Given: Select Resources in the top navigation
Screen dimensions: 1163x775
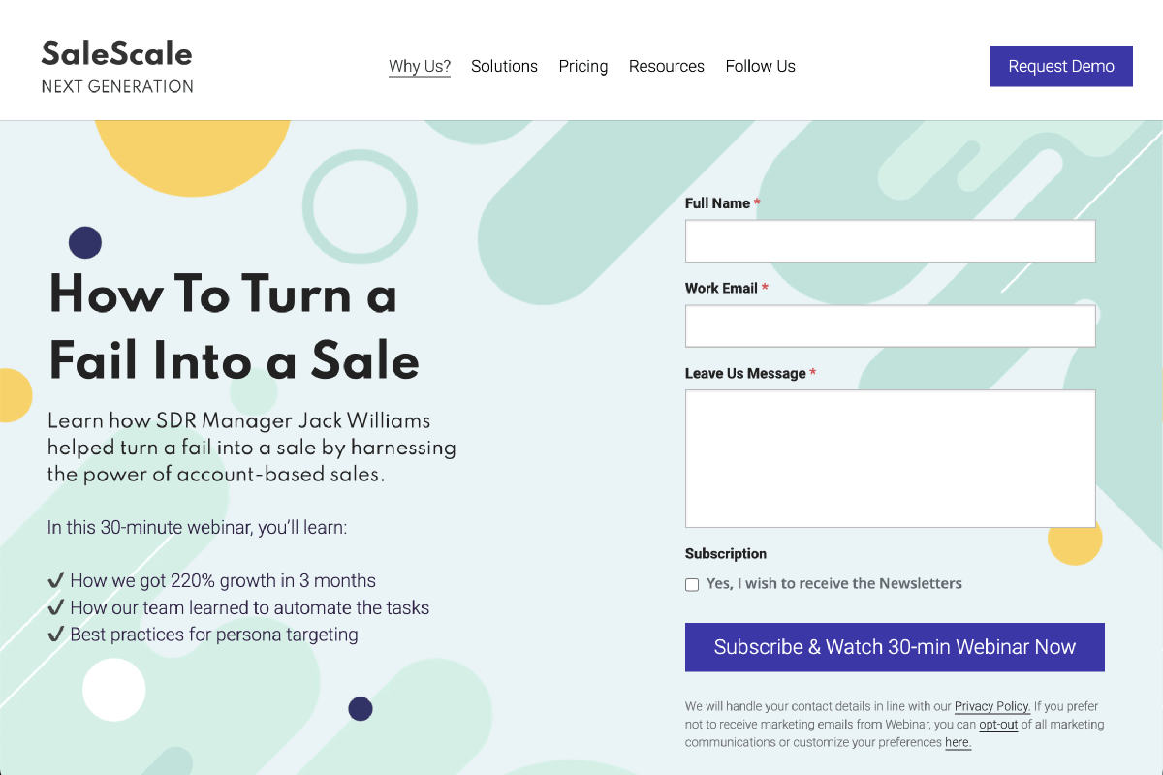Looking at the screenshot, I should coord(667,66).
